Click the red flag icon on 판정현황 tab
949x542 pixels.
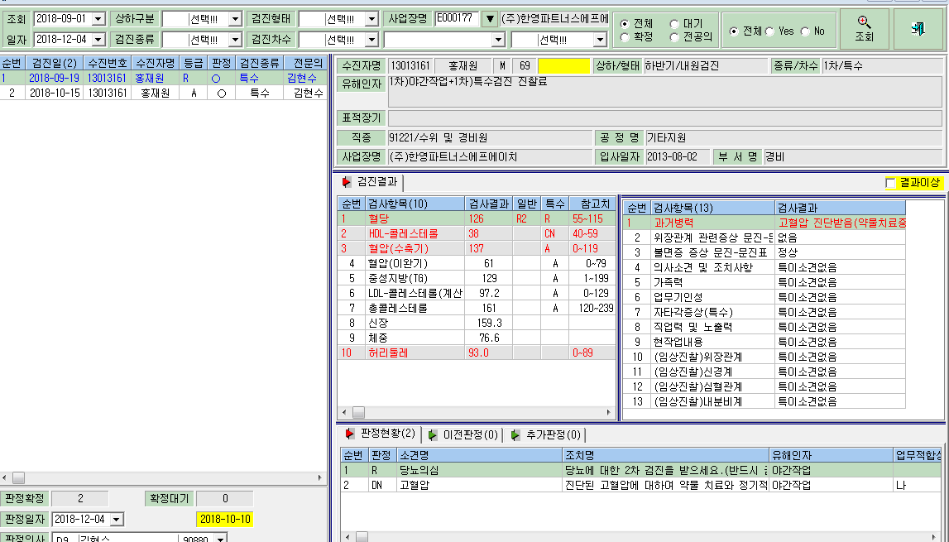349,434
